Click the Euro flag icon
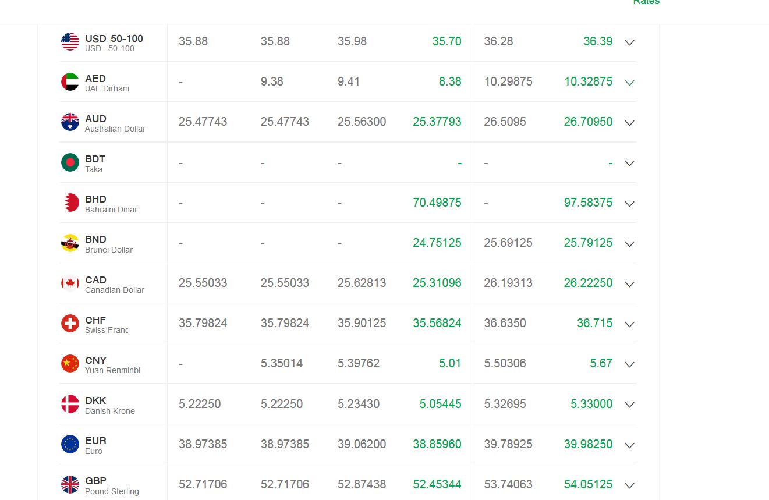769x500 pixels. pos(70,445)
